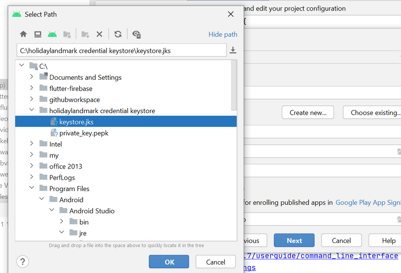
Task: Toggle show hidden files and directories icon
Action: click(x=136, y=34)
